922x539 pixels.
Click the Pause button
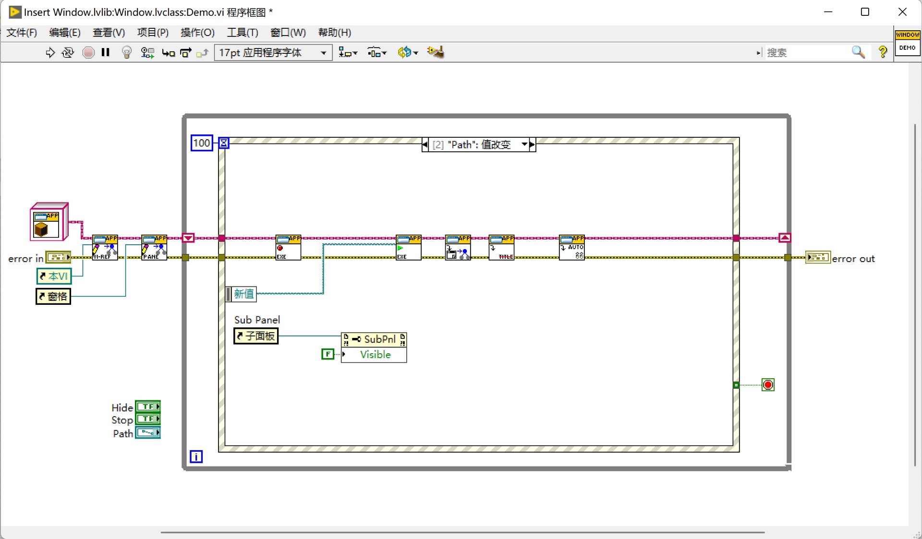[106, 52]
